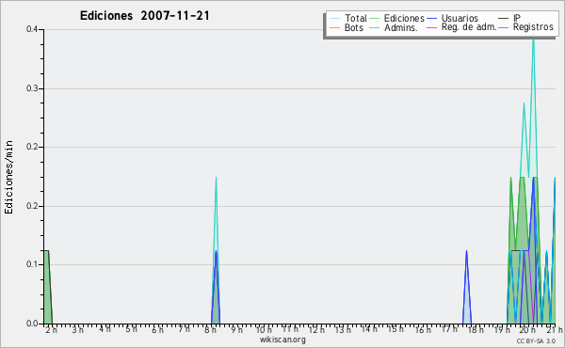Click the 'wikiscan.org' text below the axis
The width and height of the screenshot is (565, 348).
pyautogui.click(x=282, y=340)
